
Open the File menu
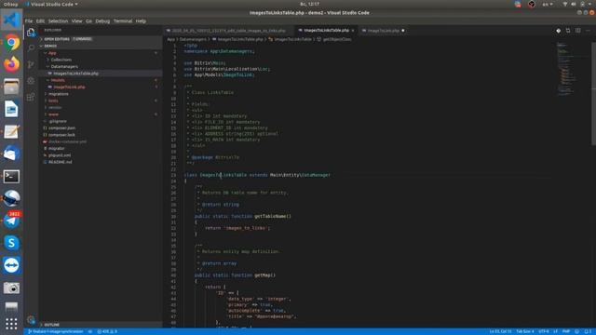tap(29, 21)
